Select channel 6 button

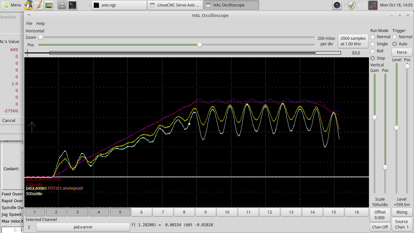coord(141,212)
